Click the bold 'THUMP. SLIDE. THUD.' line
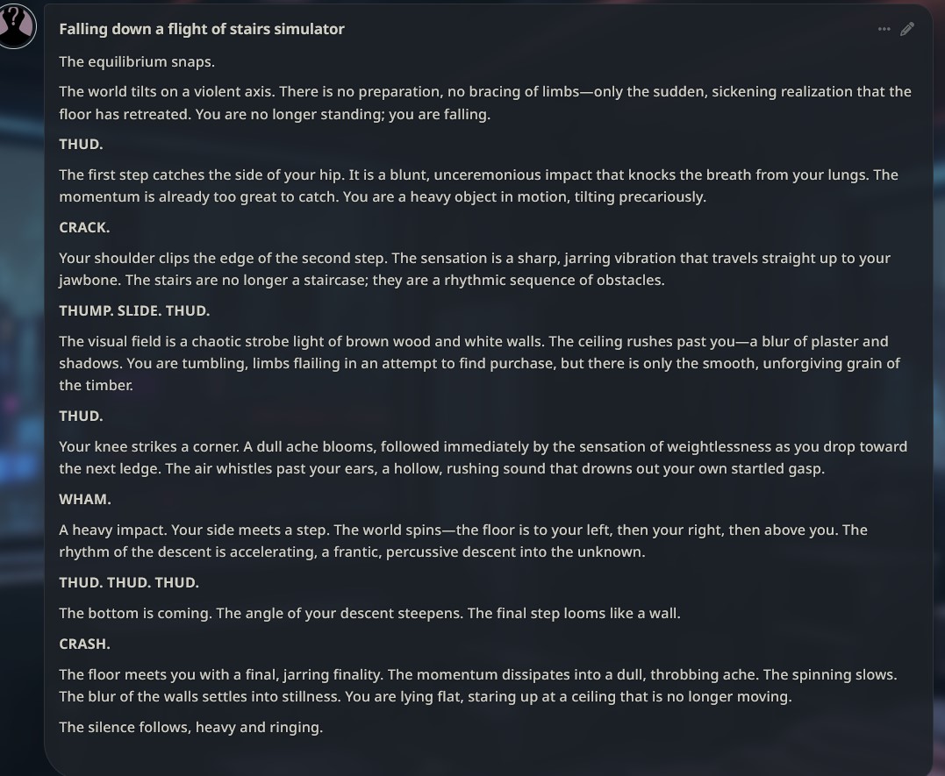The image size is (945, 776). pos(134,311)
